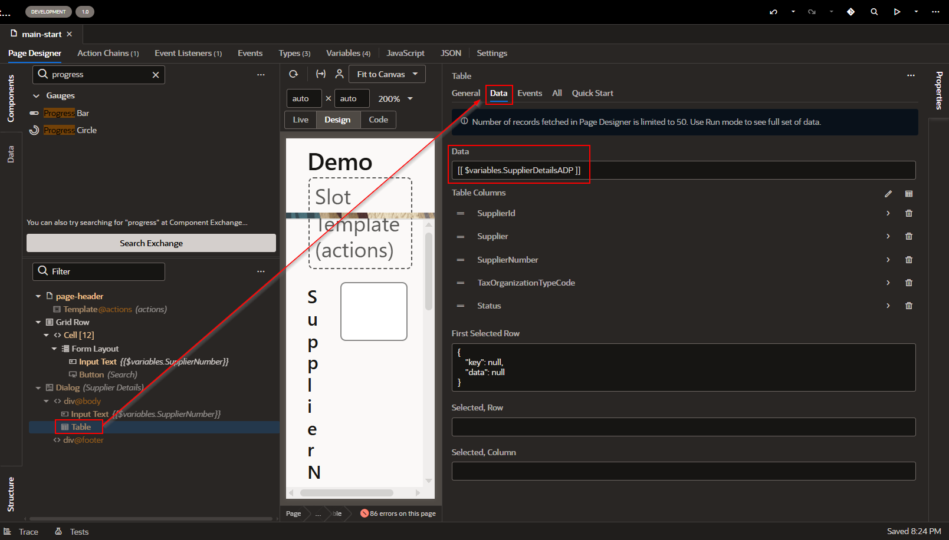Click the canvas reload icon
This screenshot has height=540, width=949.
click(293, 74)
